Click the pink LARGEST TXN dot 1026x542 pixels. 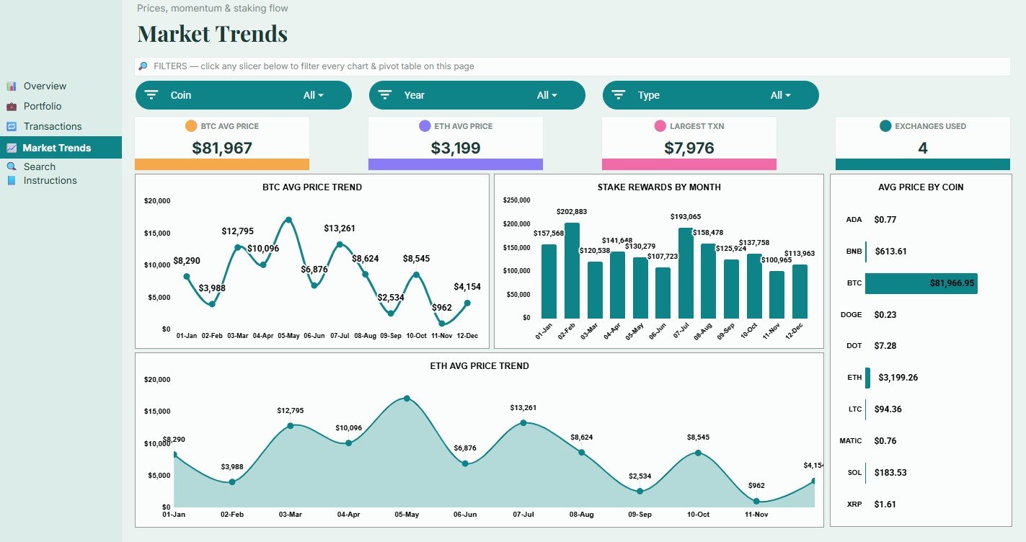pyautogui.click(x=660, y=126)
